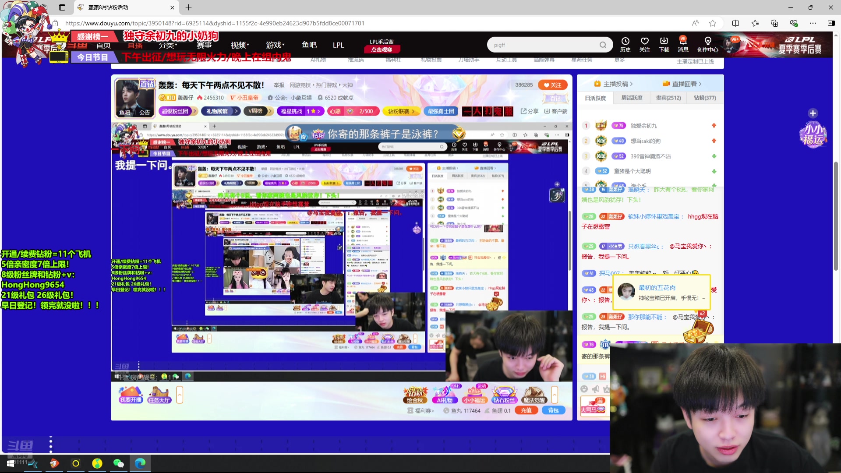Open the 历史 history icon

[625, 44]
